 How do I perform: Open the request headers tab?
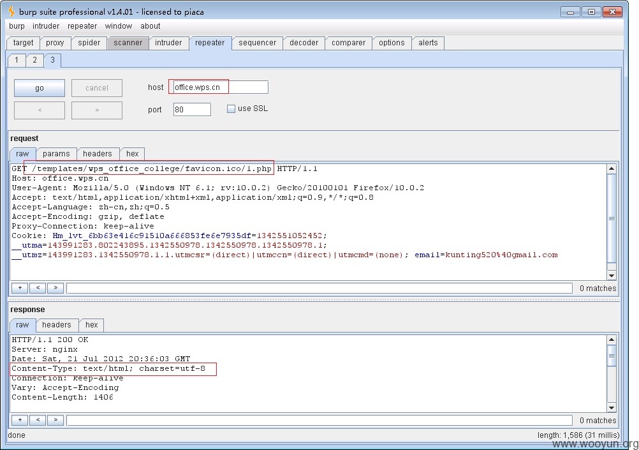coord(98,154)
